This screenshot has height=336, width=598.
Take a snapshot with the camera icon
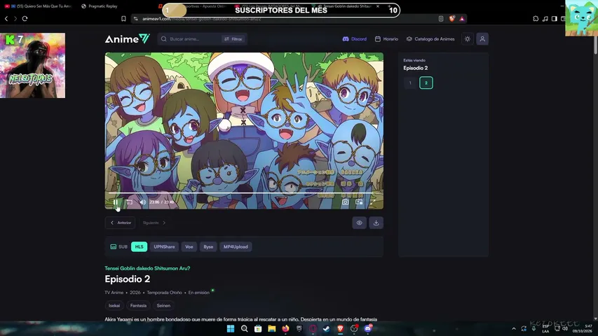point(345,202)
